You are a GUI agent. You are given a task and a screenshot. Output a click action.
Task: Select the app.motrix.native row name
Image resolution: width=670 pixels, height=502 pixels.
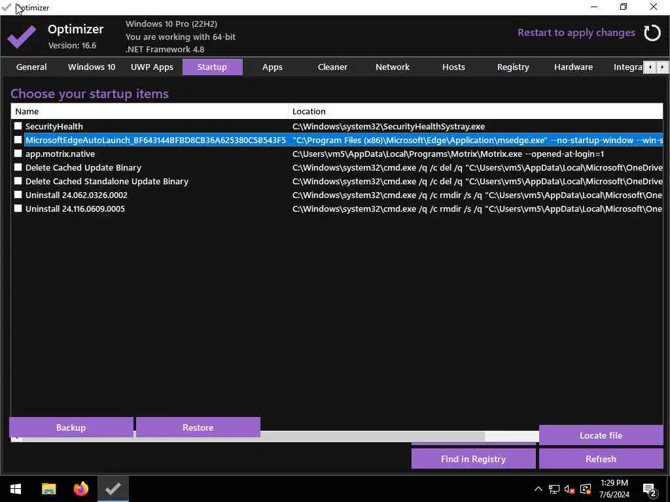tap(60, 154)
